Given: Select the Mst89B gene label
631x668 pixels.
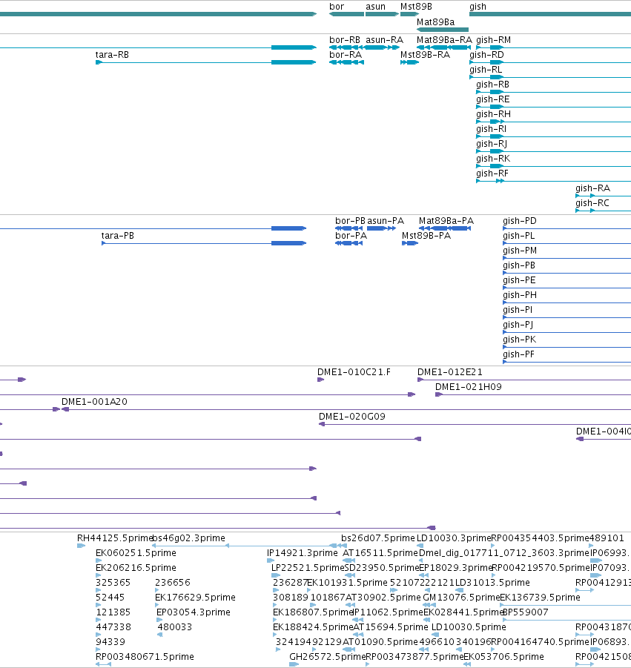Looking at the screenshot, I should point(416,7).
